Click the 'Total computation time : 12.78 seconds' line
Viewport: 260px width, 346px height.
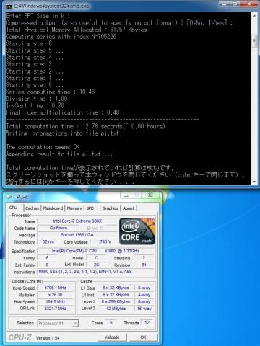click(x=85, y=126)
